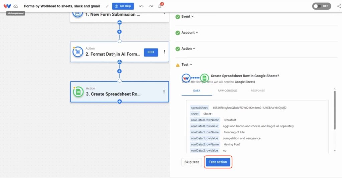This screenshot has width=342, height=178.
Task: Click the eggs and bacon rowValue text
Action: click(258, 126)
